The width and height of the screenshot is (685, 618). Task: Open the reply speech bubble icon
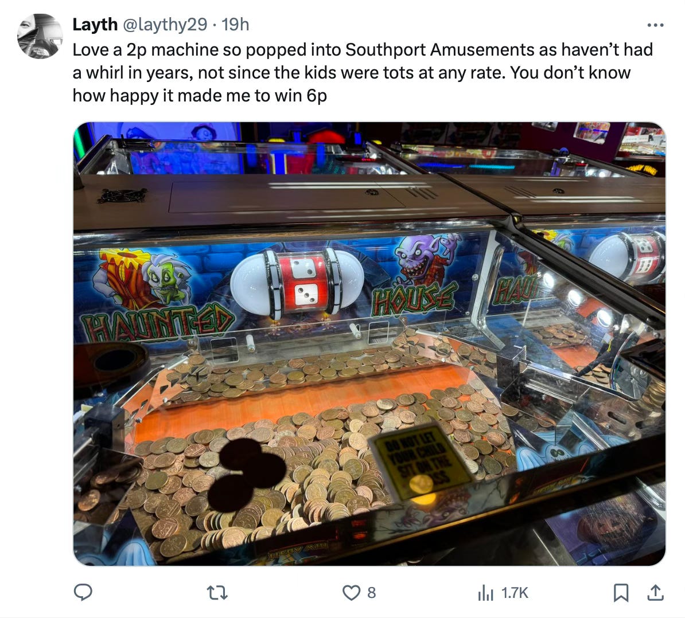[83, 592]
